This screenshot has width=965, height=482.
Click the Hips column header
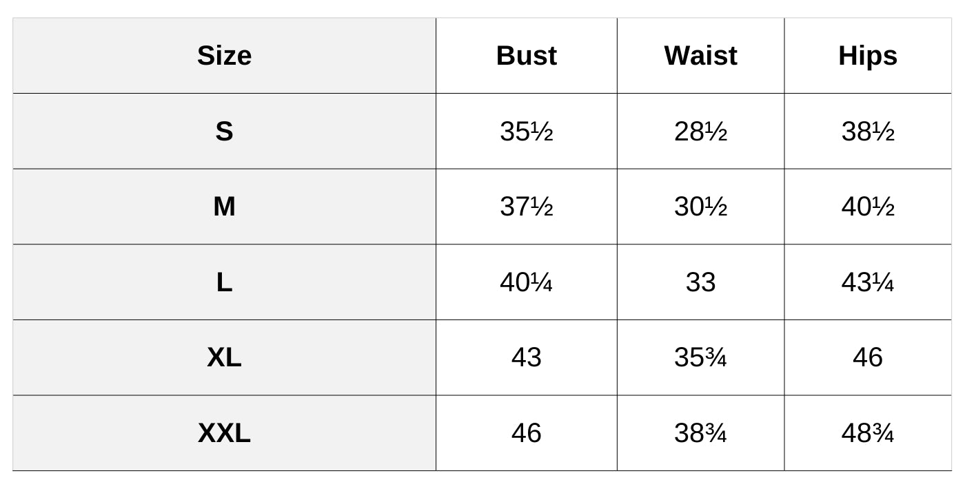tap(867, 56)
